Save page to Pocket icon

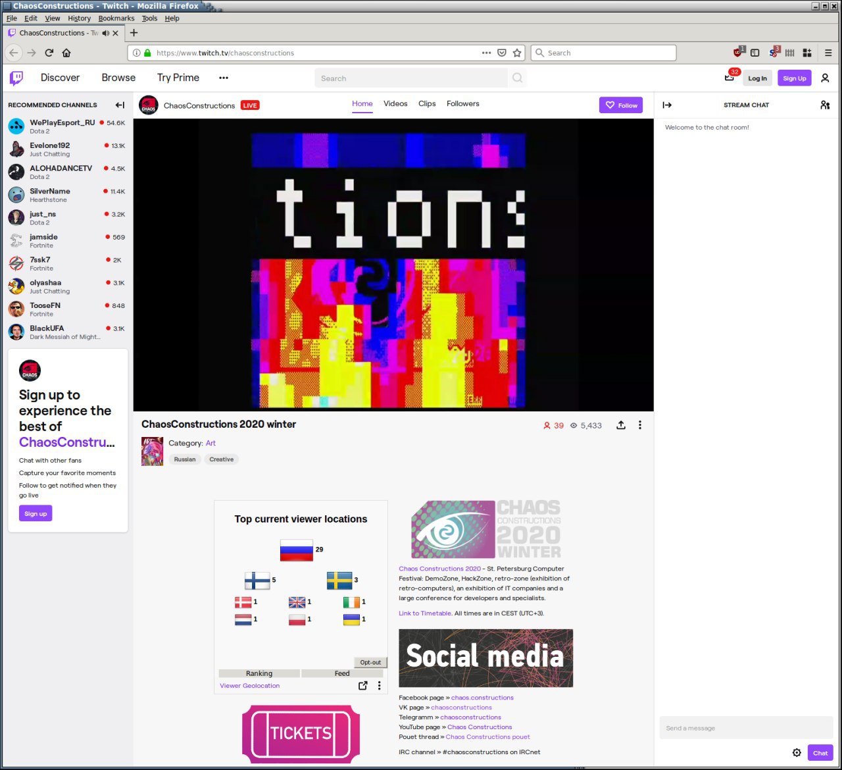502,53
